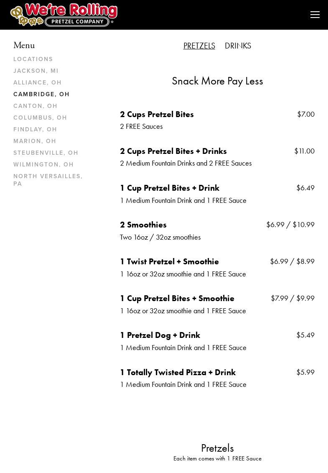Switch to the Drinks tab

click(238, 46)
